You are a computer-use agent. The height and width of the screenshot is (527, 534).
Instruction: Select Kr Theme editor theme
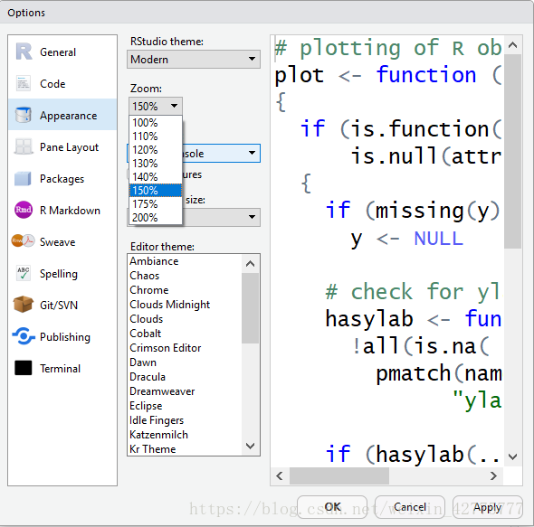[185, 448]
